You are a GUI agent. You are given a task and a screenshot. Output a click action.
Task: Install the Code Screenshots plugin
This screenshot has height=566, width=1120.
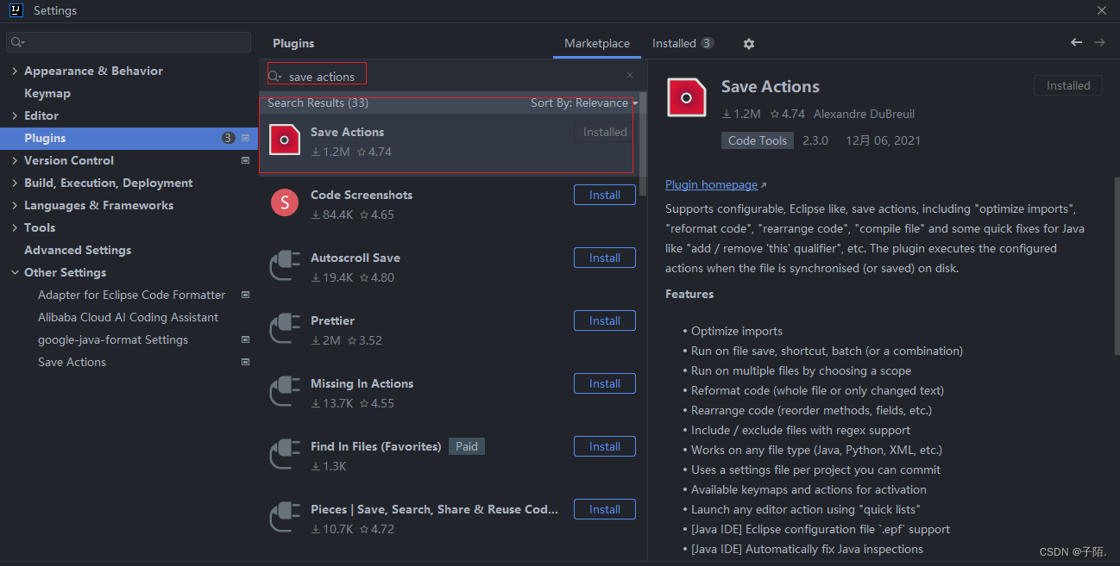[x=605, y=195]
